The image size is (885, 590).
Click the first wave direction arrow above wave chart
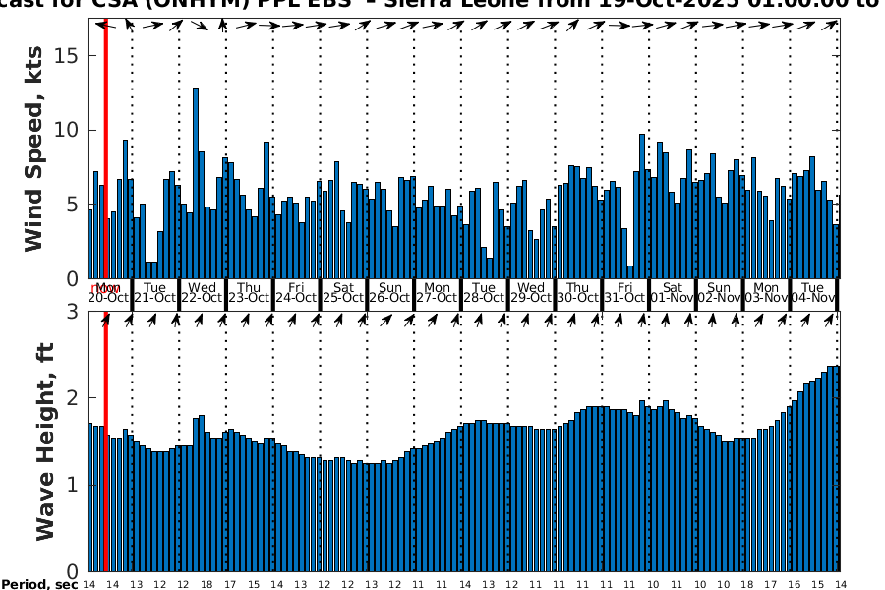106,320
